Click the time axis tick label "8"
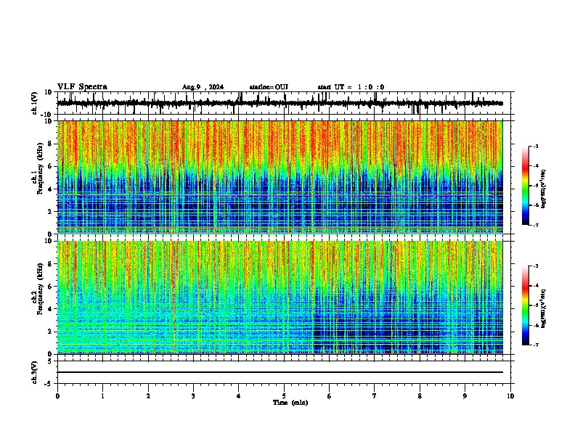 (x=420, y=396)
